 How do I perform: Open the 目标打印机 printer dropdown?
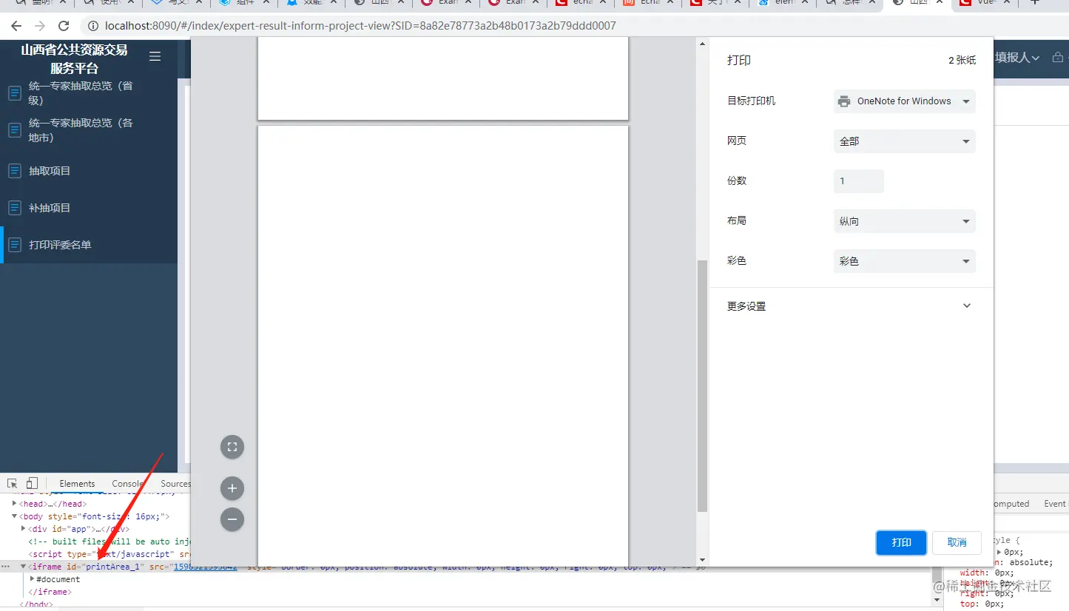tap(904, 101)
